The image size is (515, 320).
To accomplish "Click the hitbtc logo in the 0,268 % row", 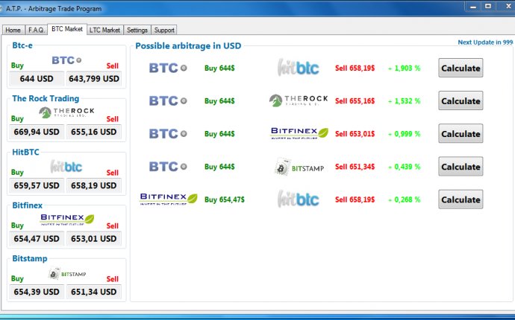I will point(299,199).
